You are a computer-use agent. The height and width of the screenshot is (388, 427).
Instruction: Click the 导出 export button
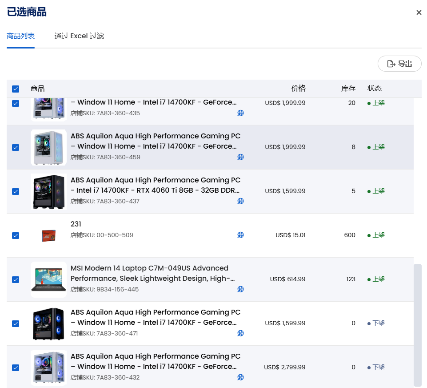point(399,64)
